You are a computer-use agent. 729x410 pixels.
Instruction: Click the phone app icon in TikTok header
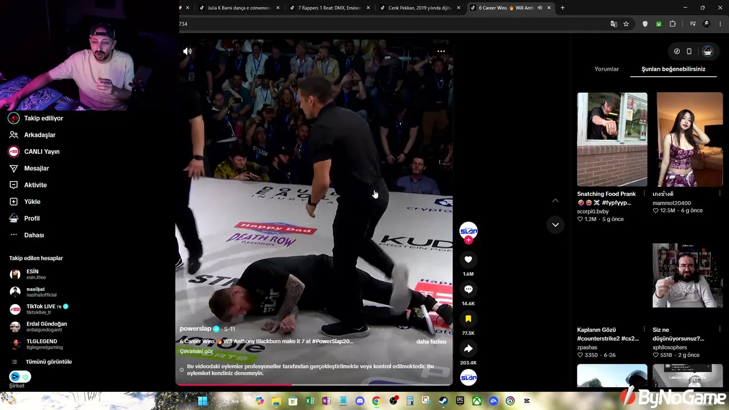(689, 51)
